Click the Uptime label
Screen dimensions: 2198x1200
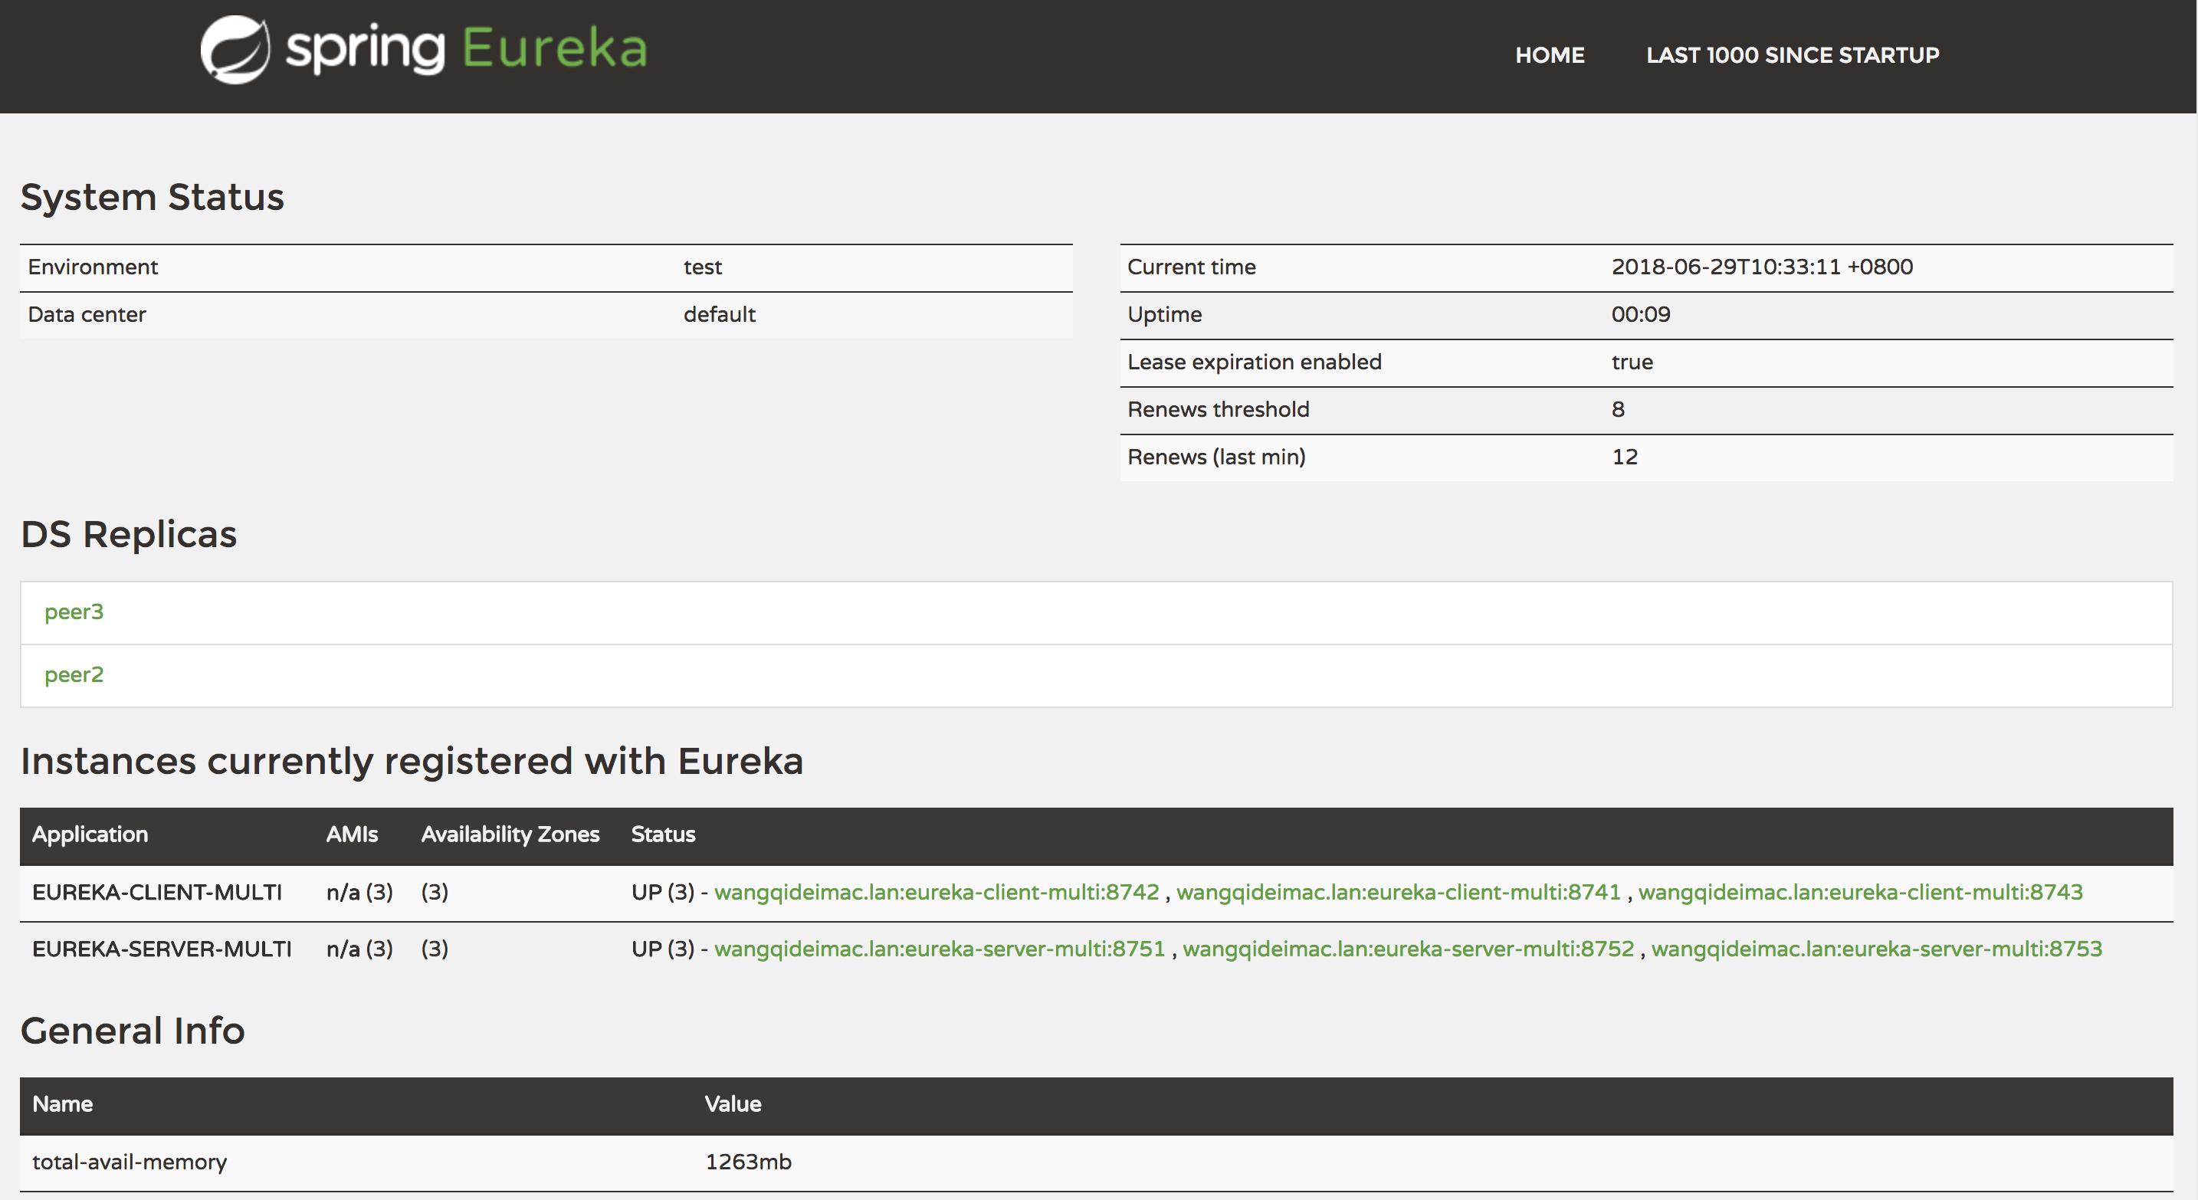pos(1164,315)
